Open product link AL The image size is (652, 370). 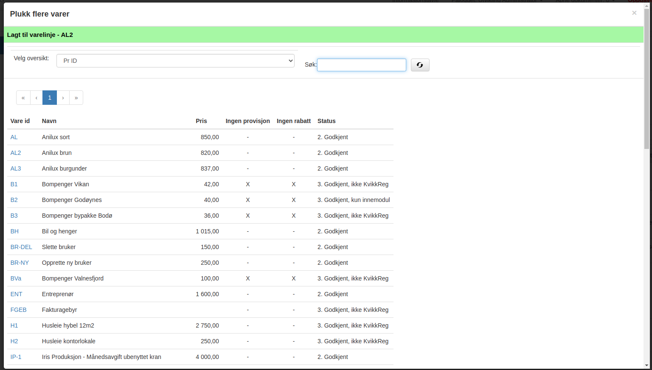(x=14, y=137)
